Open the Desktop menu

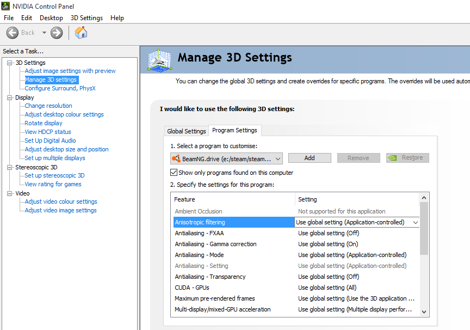tap(51, 18)
